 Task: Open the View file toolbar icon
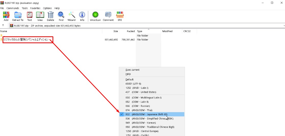pos(40,16)
